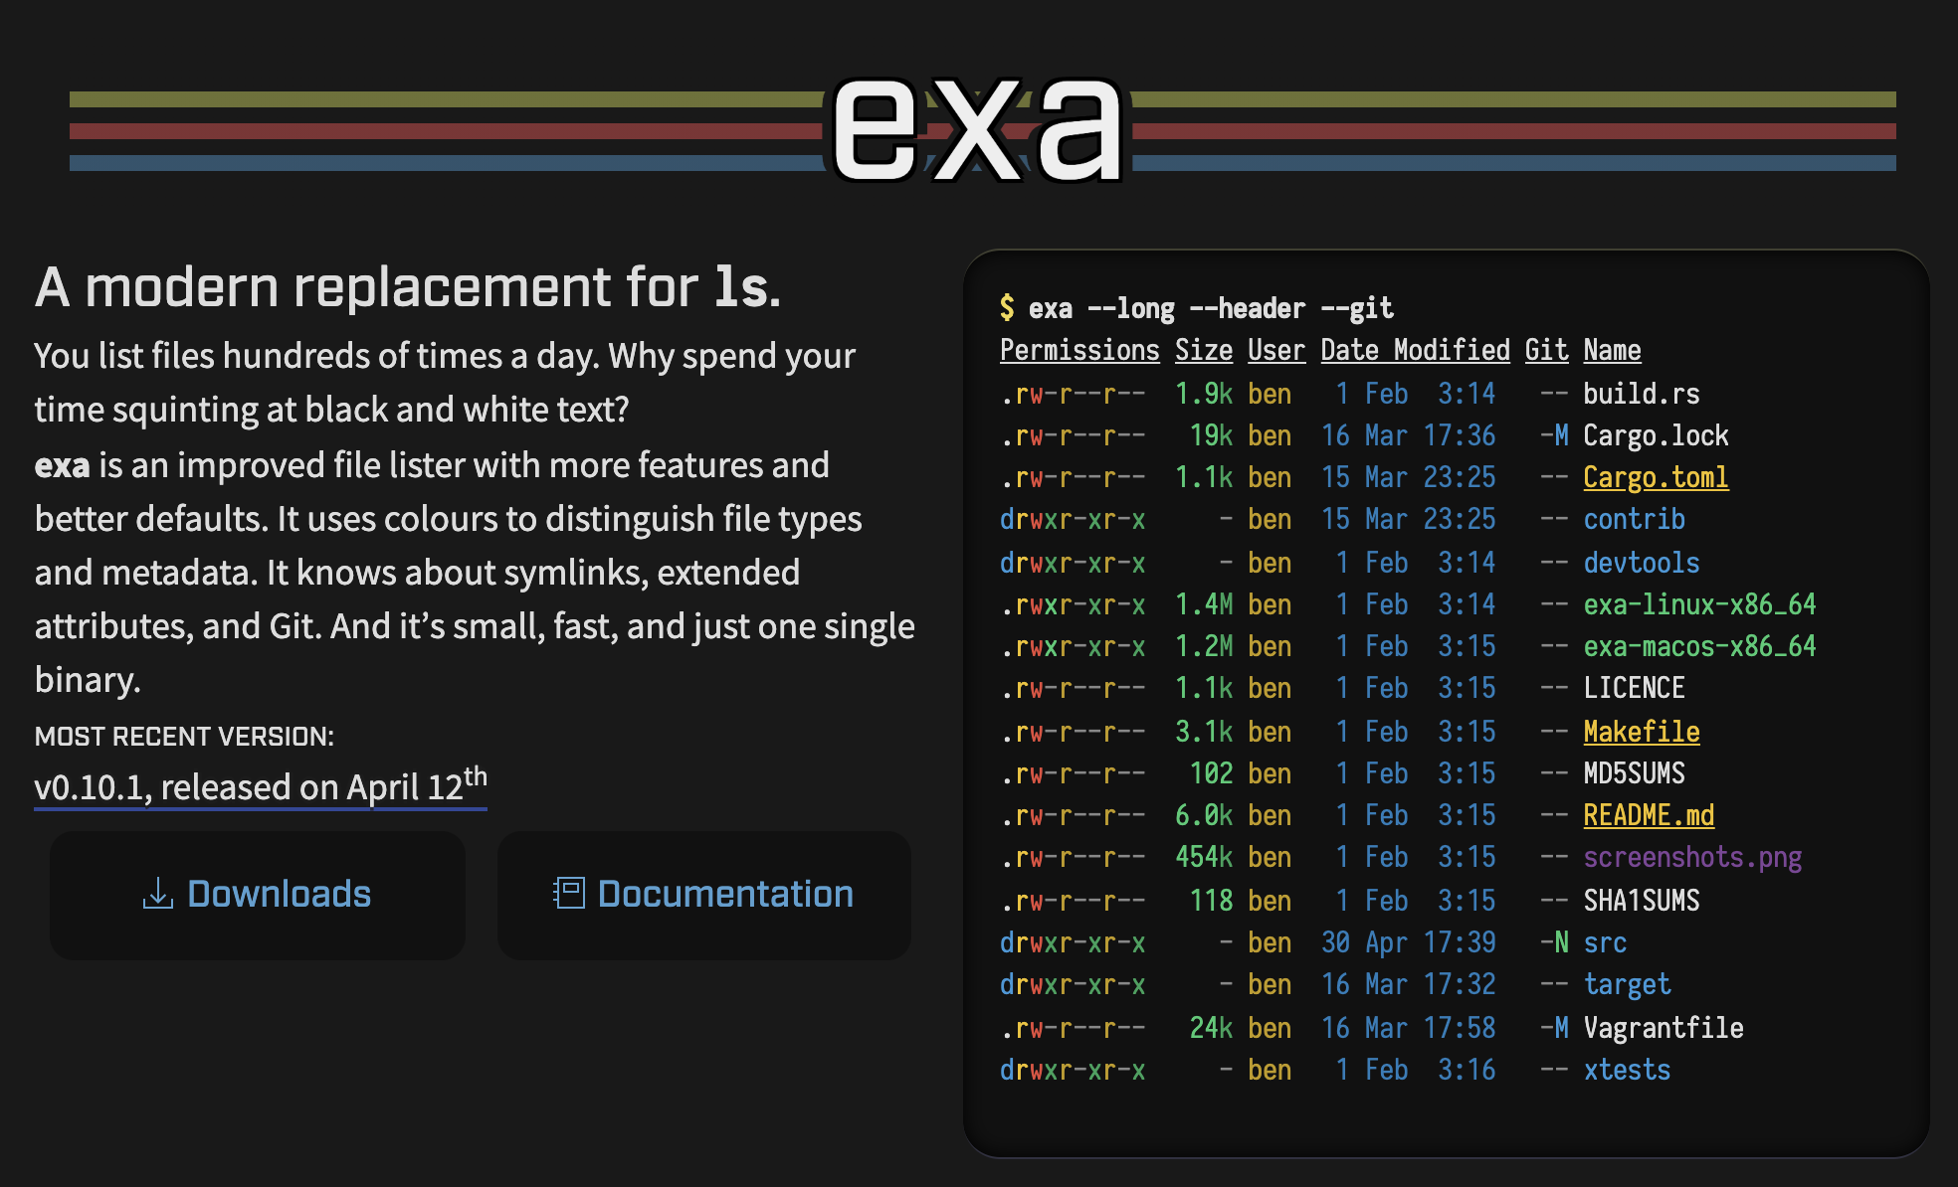Click the README.md filename in the listing

point(1649,815)
